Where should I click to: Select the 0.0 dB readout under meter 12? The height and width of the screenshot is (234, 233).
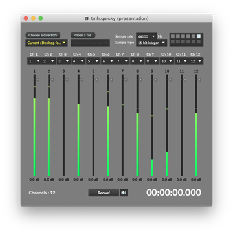196,180
